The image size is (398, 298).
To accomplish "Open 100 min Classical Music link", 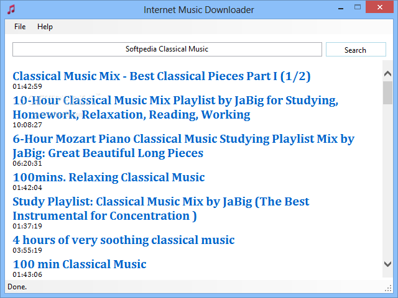I will pyautogui.click(x=80, y=264).
